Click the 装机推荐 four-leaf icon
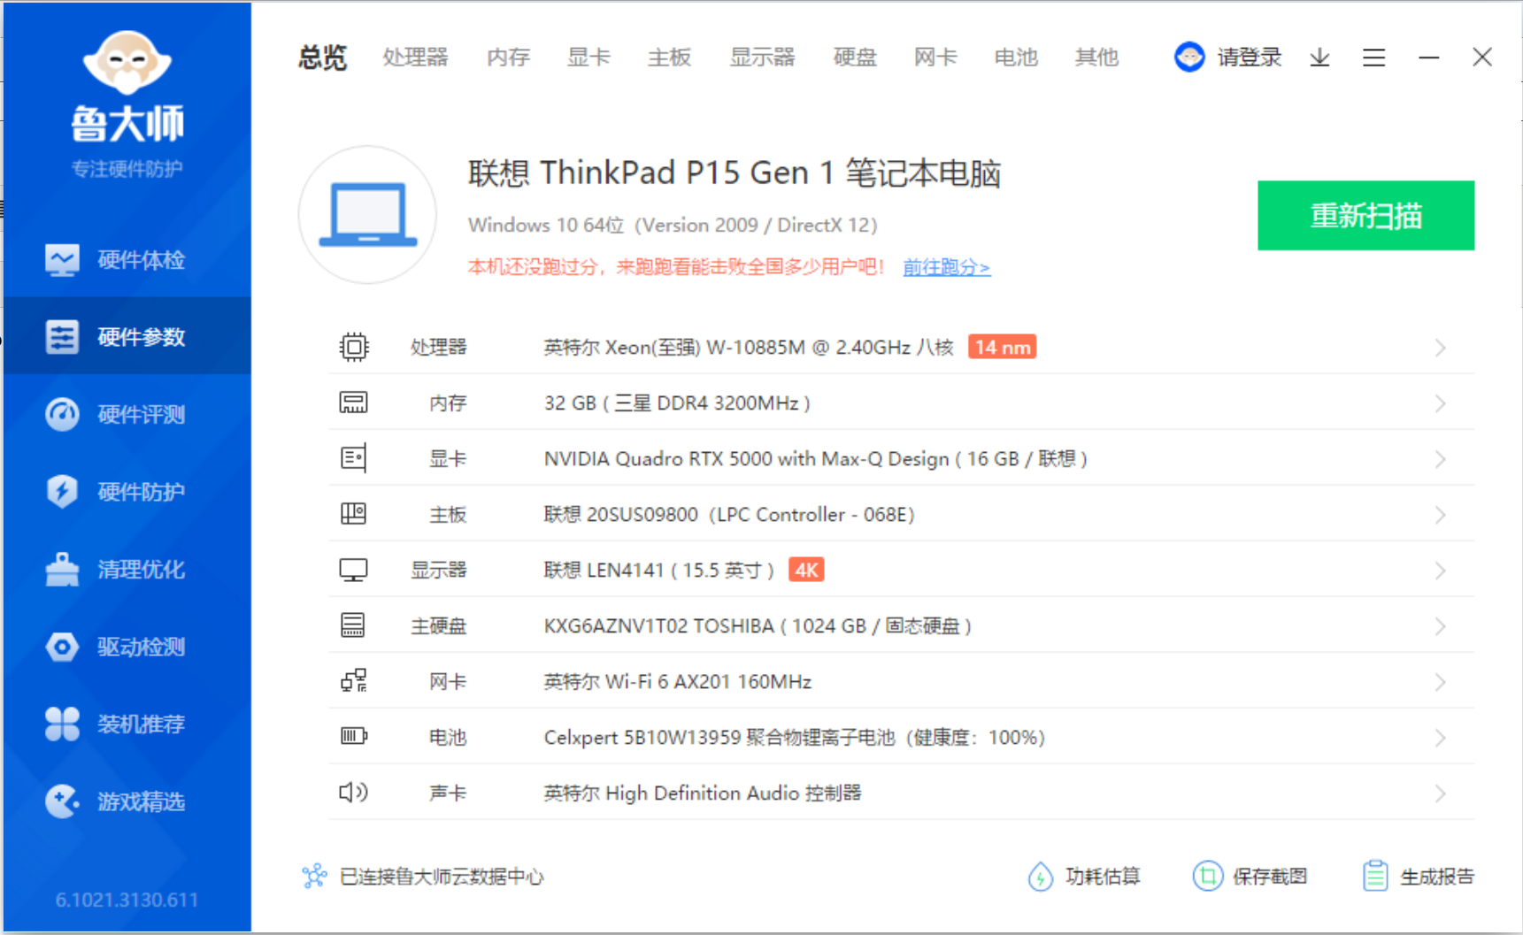This screenshot has width=1523, height=935. point(62,724)
